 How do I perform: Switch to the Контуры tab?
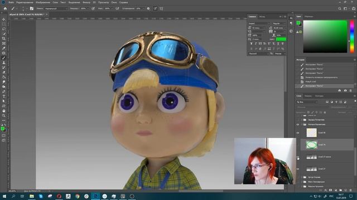click(319, 96)
